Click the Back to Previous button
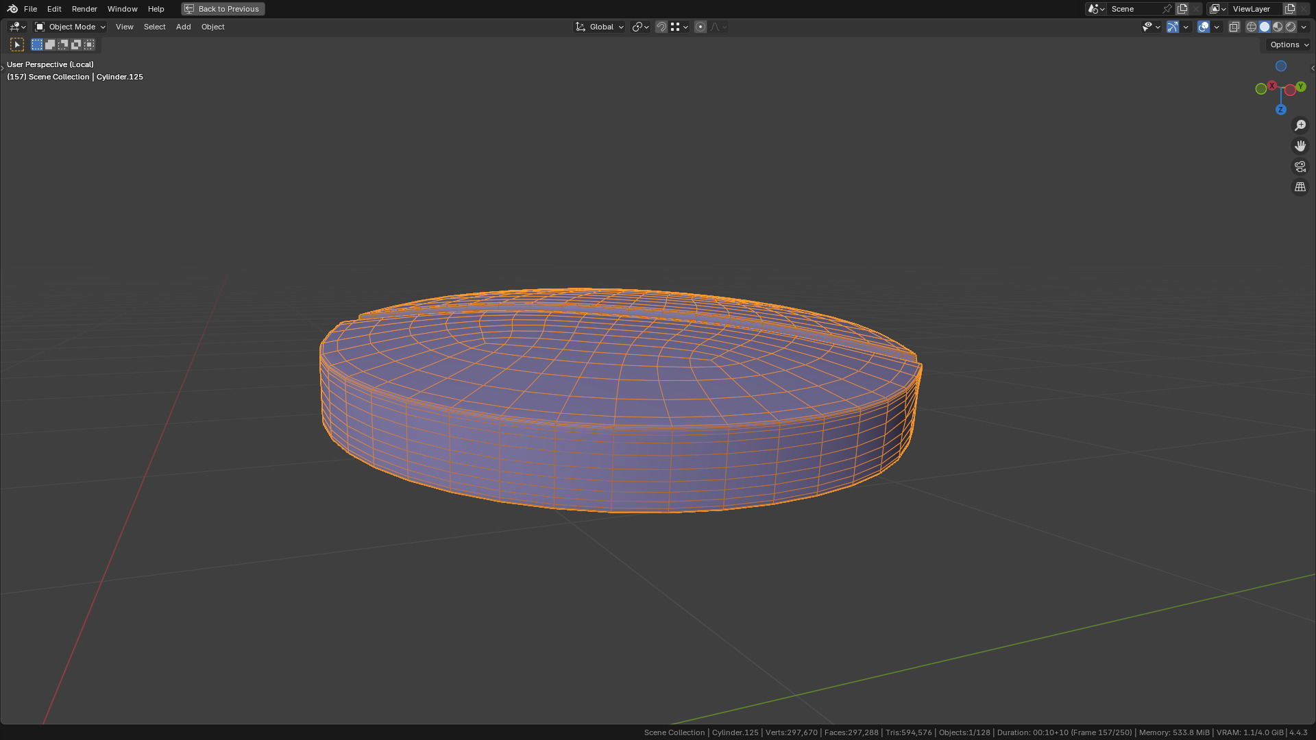The width and height of the screenshot is (1316, 740). (x=223, y=9)
